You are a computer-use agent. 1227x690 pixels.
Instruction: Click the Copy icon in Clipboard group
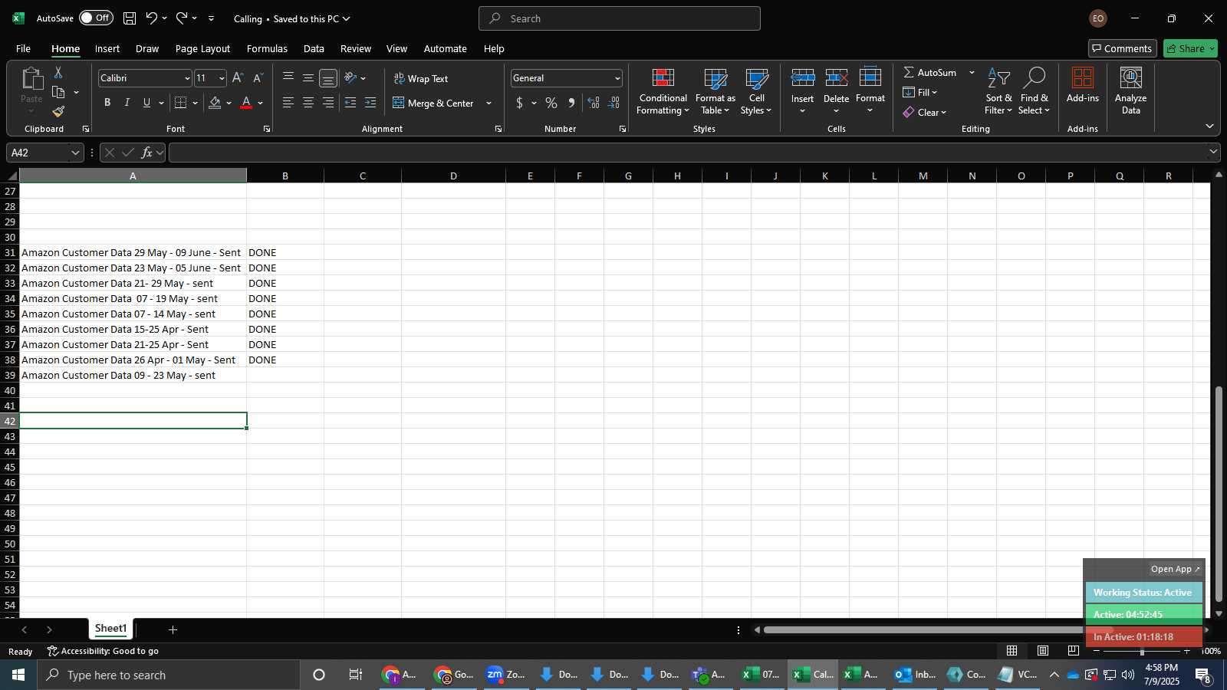point(58,92)
